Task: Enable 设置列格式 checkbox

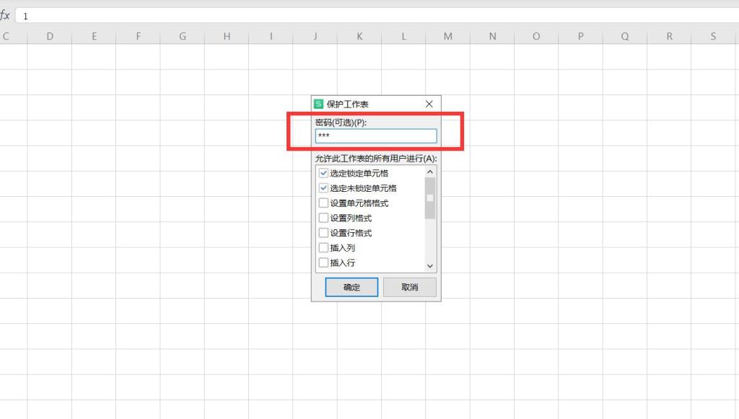Action: coord(323,218)
